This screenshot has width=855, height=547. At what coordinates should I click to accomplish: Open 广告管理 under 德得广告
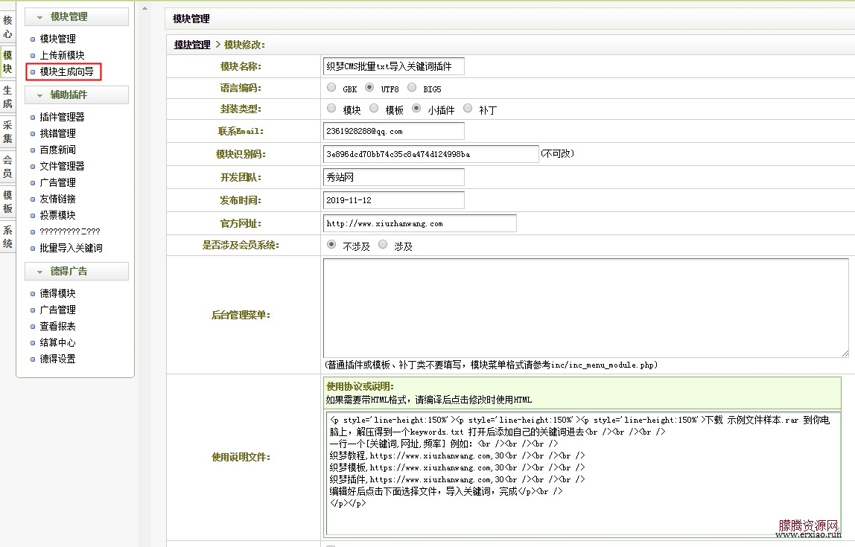point(58,310)
